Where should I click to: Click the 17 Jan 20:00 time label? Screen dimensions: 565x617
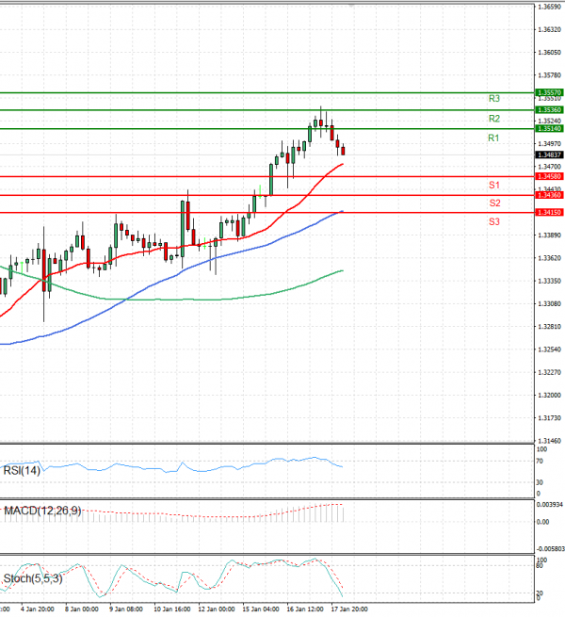pos(349,609)
